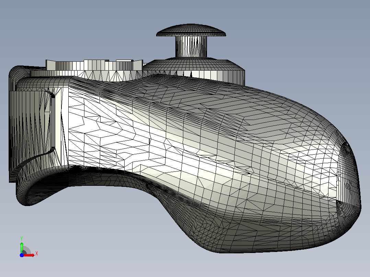Select the thumbstick cap on the controller model
Screen dimensions: 370x277
191,30
